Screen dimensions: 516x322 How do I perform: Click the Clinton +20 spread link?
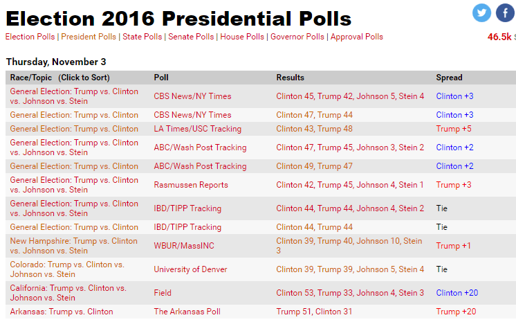[x=457, y=293]
